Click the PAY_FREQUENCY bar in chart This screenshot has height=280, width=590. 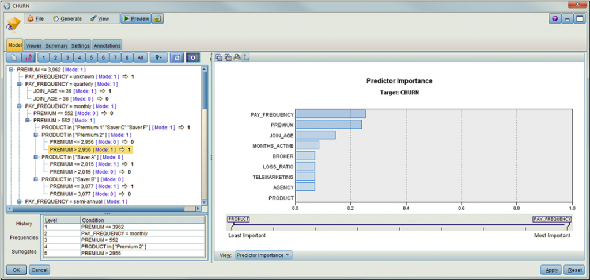click(x=330, y=114)
